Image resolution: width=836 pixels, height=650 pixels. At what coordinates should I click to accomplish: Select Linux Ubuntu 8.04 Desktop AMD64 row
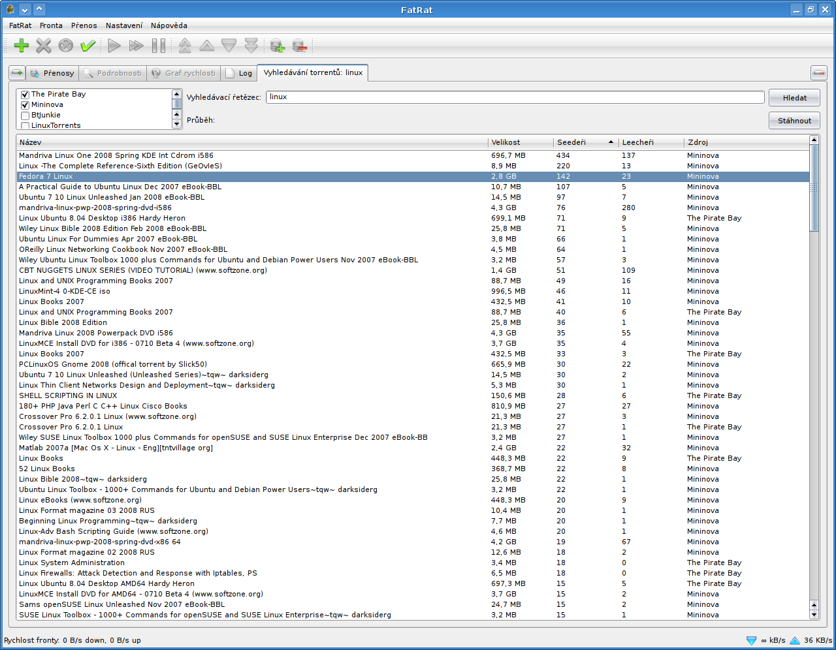[x=413, y=583]
